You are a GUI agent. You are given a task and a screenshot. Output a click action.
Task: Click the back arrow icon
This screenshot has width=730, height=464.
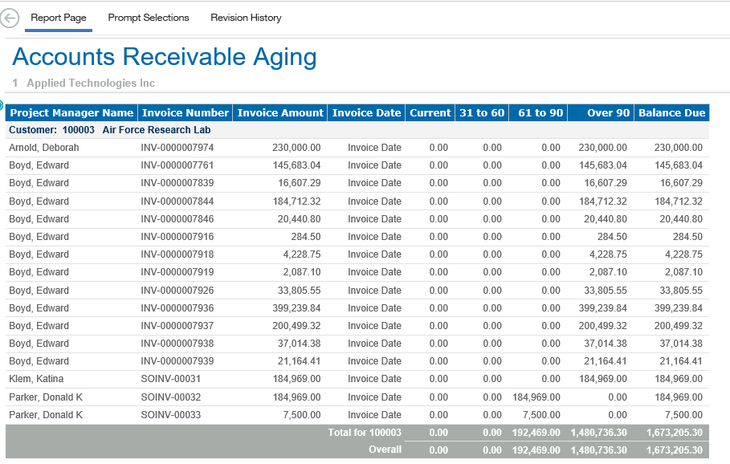(x=10, y=18)
